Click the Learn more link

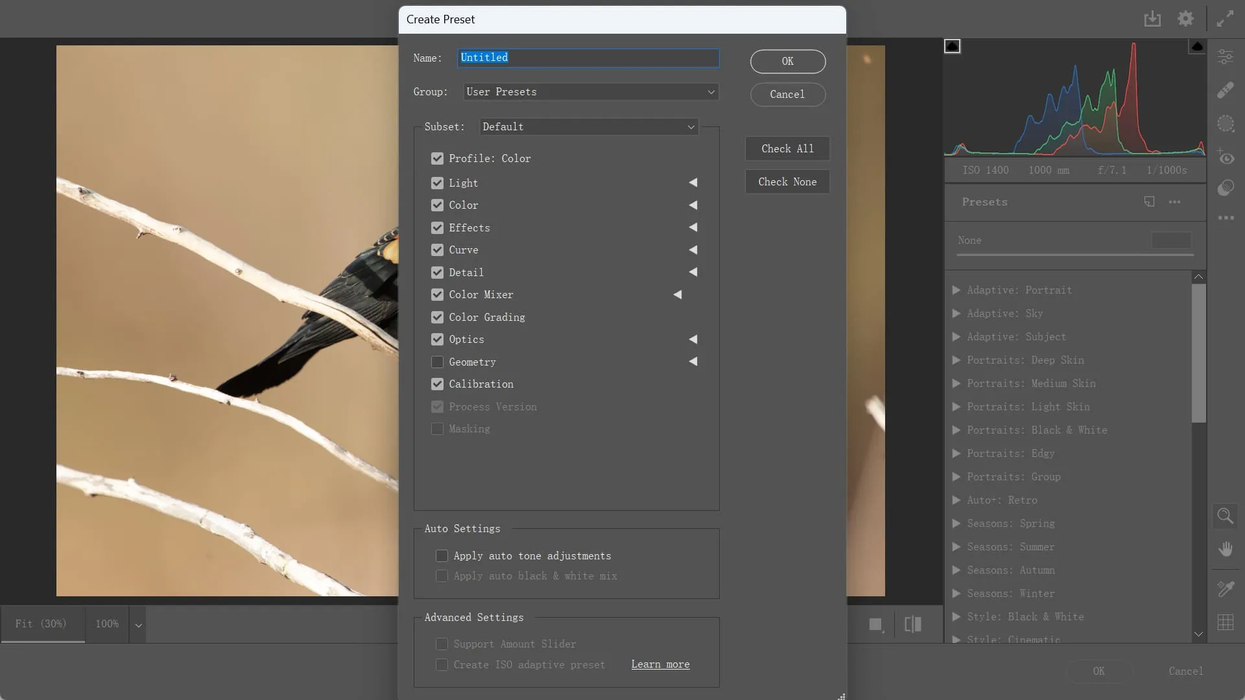pos(659,664)
